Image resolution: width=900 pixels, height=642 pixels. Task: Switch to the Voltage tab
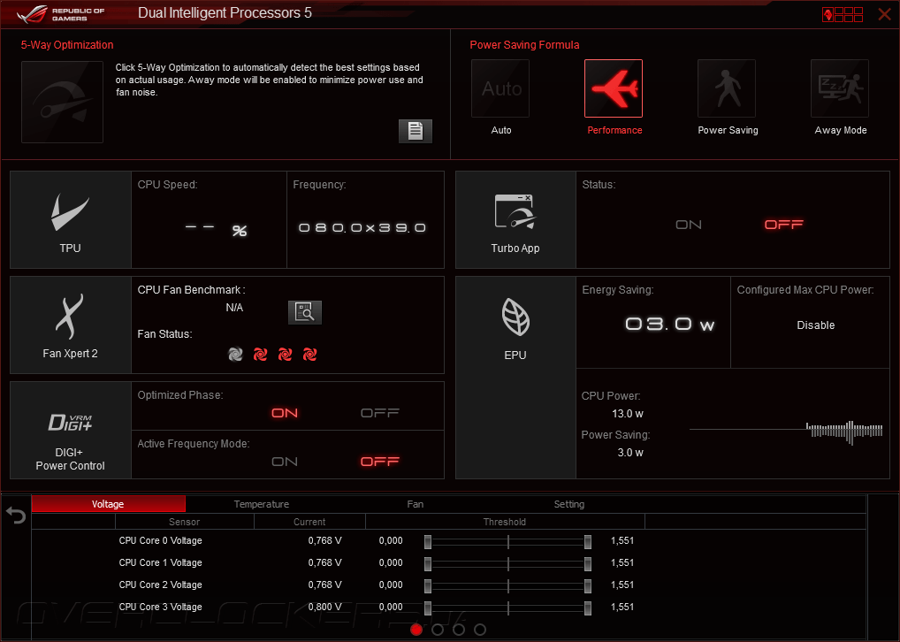point(109,504)
